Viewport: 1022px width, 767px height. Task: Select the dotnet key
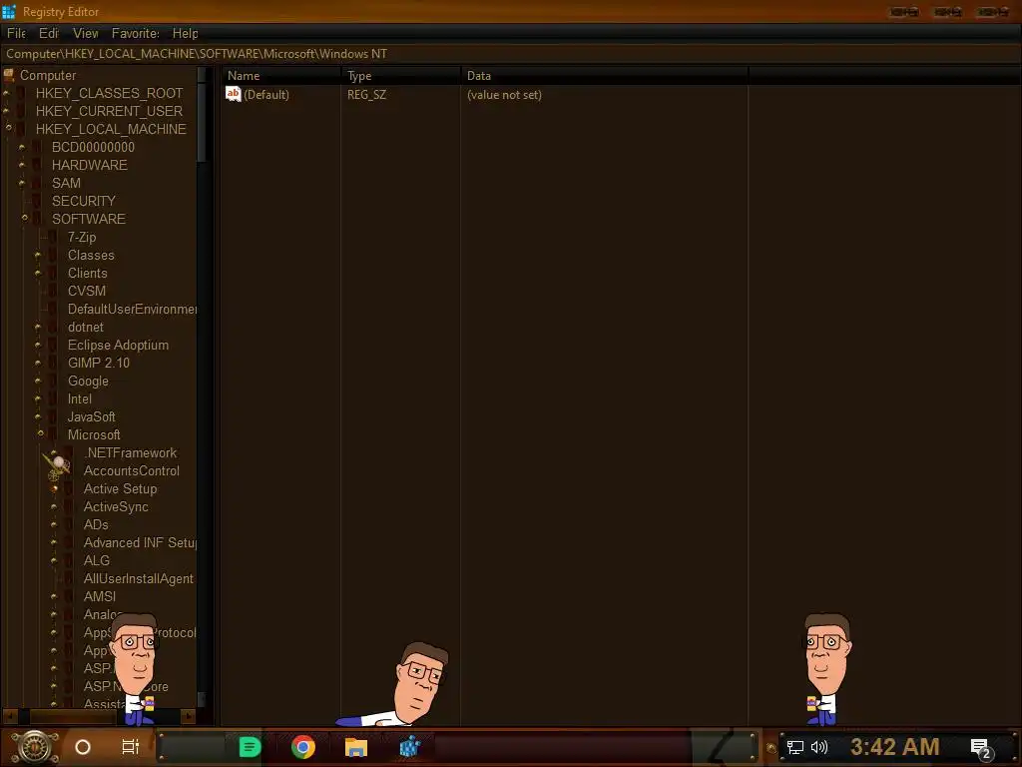tap(86, 327)
